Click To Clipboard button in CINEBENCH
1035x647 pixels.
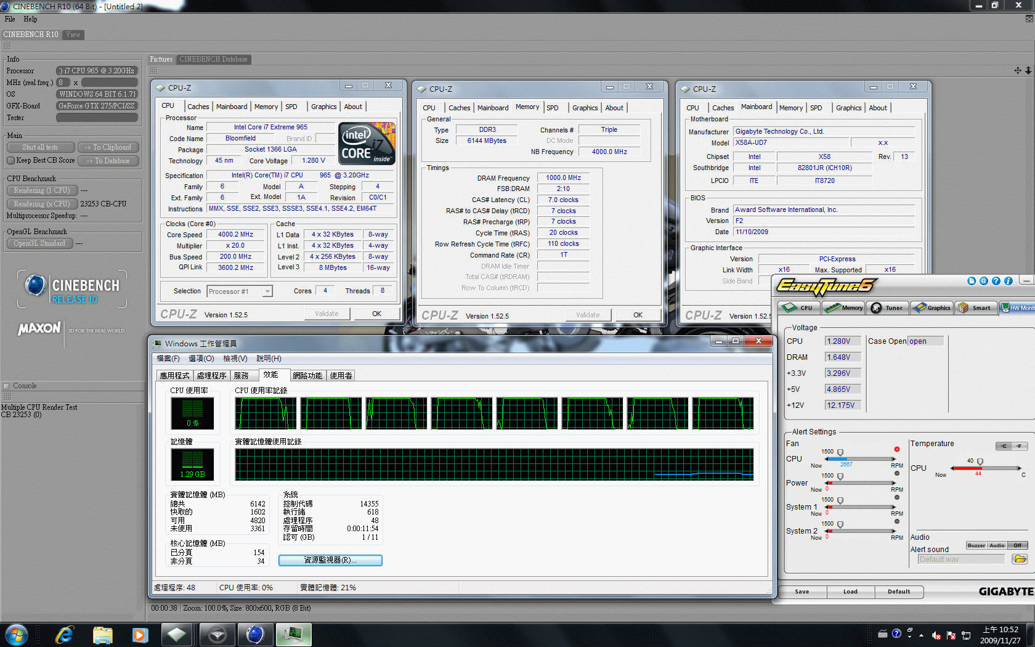pyautogui.click(x=108, y=147)
